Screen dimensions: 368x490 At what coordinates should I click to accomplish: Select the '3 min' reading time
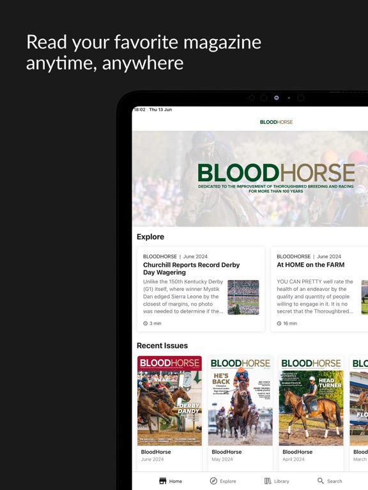click(155, 323)
